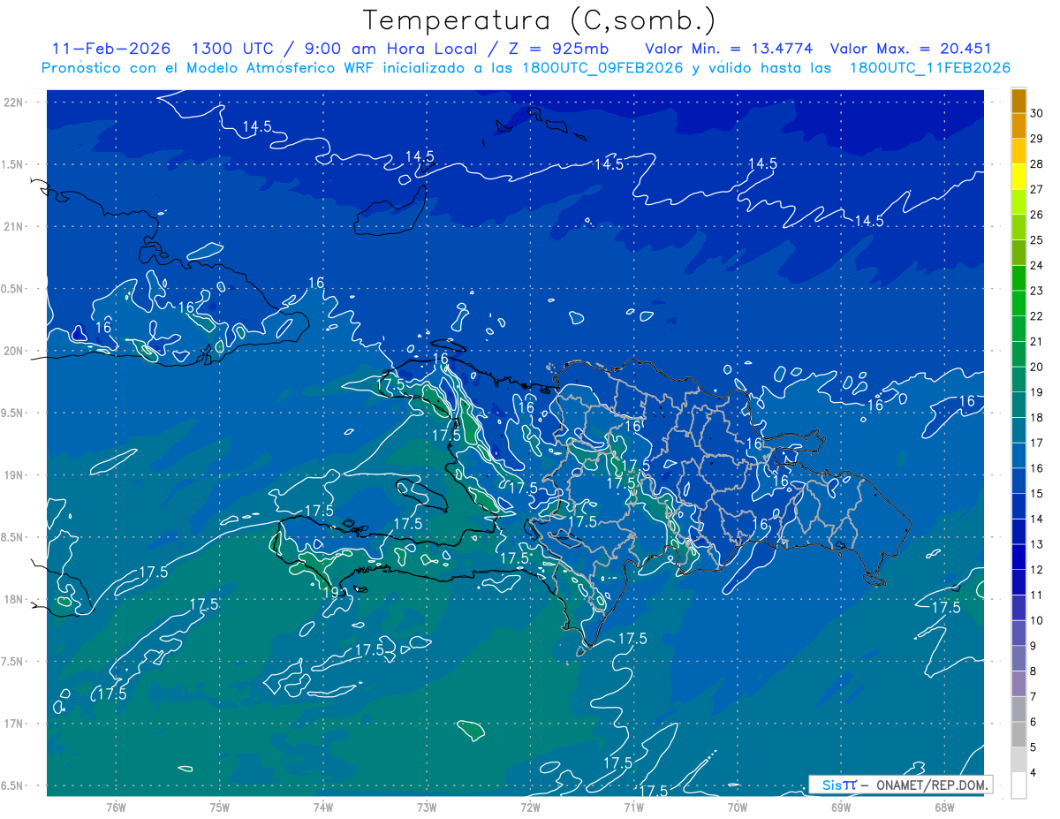Click the '8.5N' latitude axis label
1060x819 pixels.
[13, 537]
